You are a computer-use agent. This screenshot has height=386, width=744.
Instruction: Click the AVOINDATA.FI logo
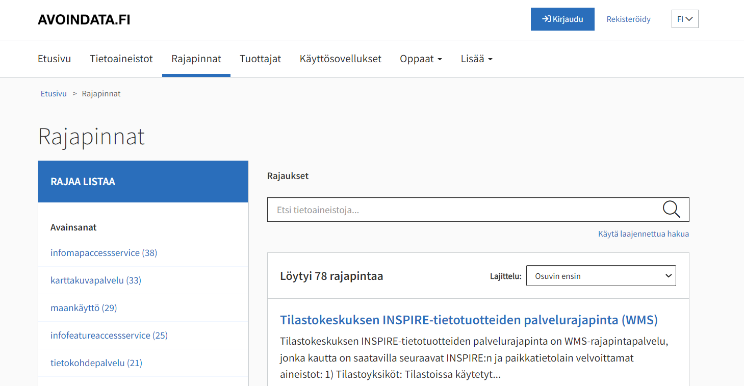[x=83, y=19]
